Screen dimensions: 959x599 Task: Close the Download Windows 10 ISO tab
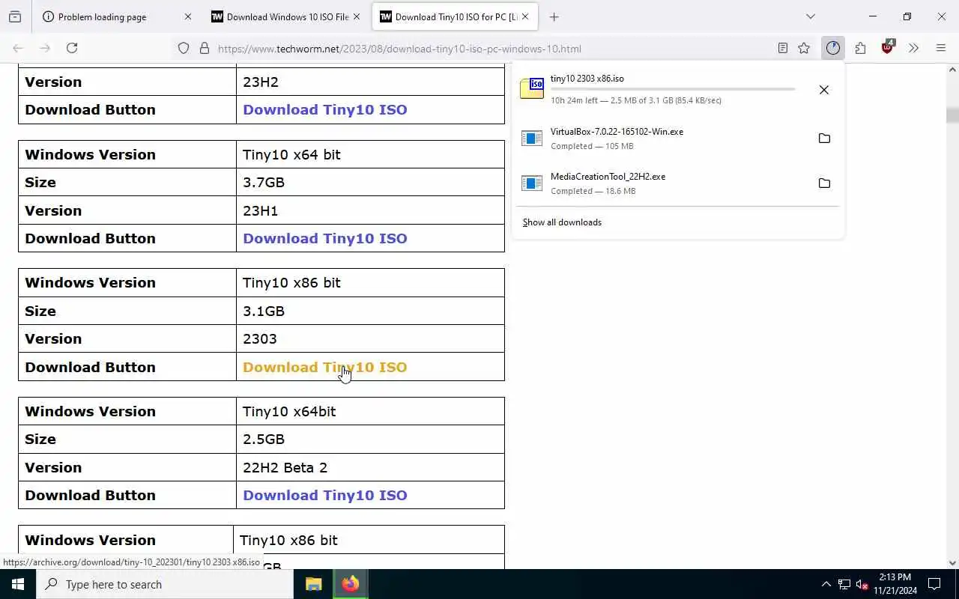tap(357, 16)
